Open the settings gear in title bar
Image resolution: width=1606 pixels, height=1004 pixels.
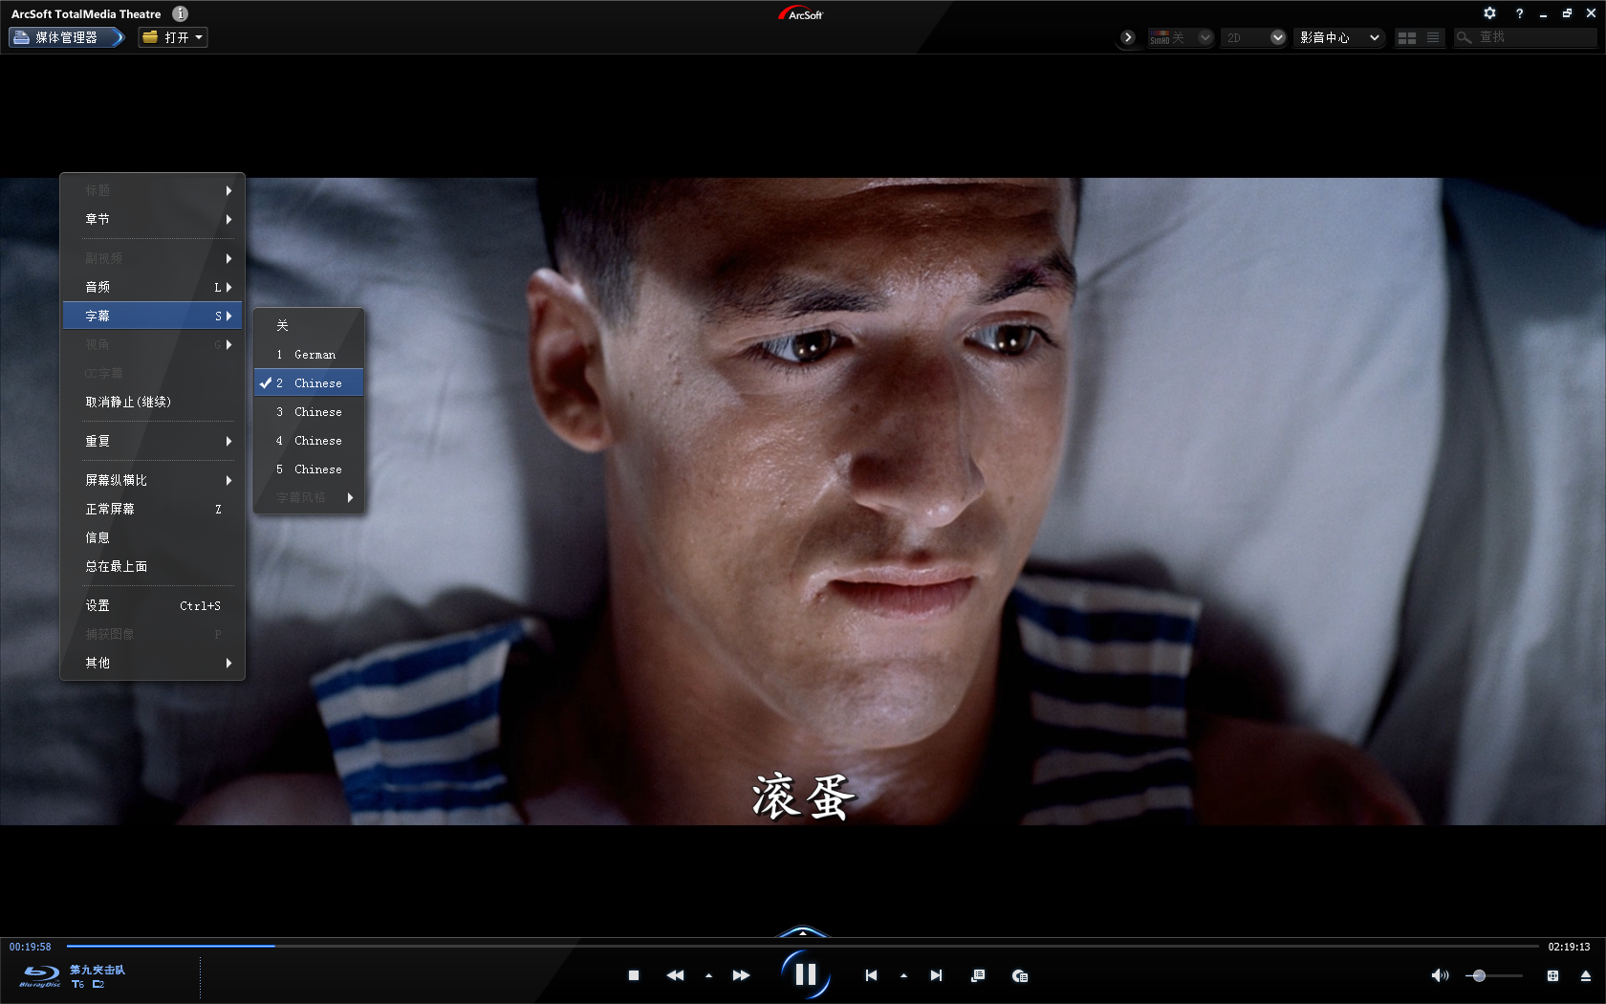pyautogui.click(x=1489, y=13)
